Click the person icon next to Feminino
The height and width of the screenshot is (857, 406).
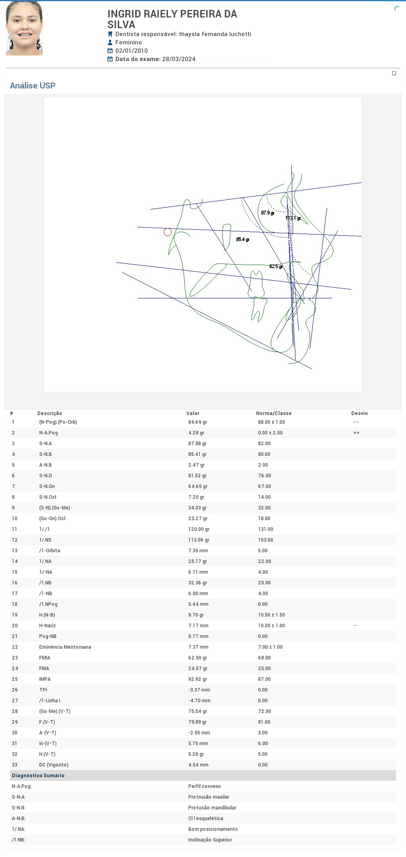pyautogui.click(x=110, y=42)
